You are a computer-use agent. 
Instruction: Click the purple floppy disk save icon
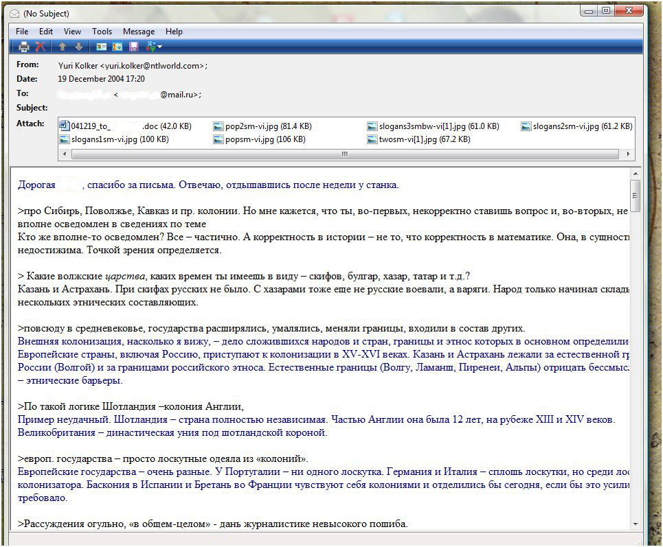coord(133,47)
